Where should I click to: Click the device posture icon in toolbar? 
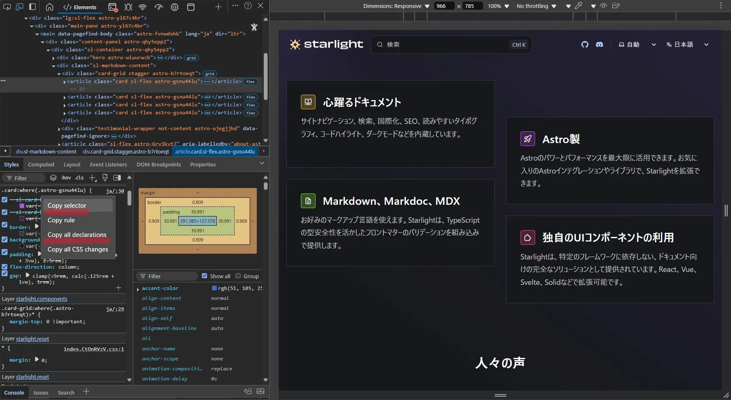pos(616,6)
